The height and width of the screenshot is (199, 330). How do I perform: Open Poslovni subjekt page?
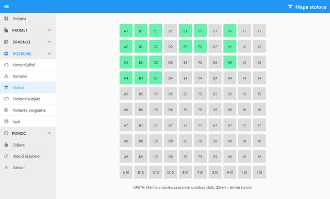click(x=28, y=99)
